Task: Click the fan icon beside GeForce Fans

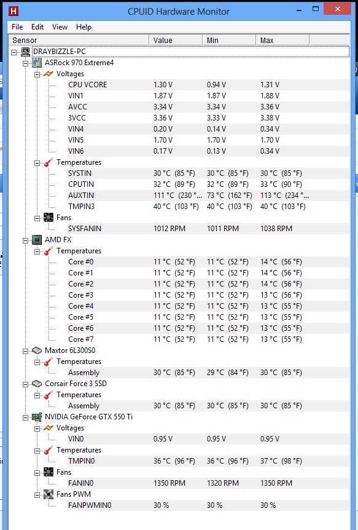Action: tap(49, 472)
